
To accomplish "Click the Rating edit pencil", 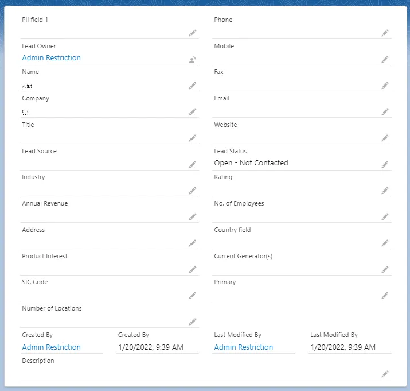I will point(385,191).
